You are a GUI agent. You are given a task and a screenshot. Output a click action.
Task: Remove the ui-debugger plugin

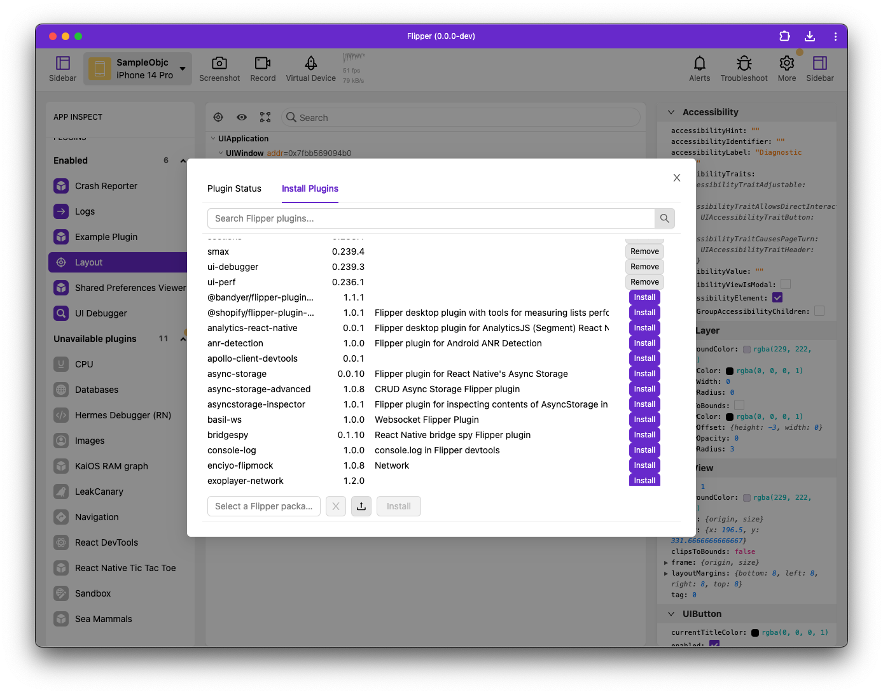point(644,267)
